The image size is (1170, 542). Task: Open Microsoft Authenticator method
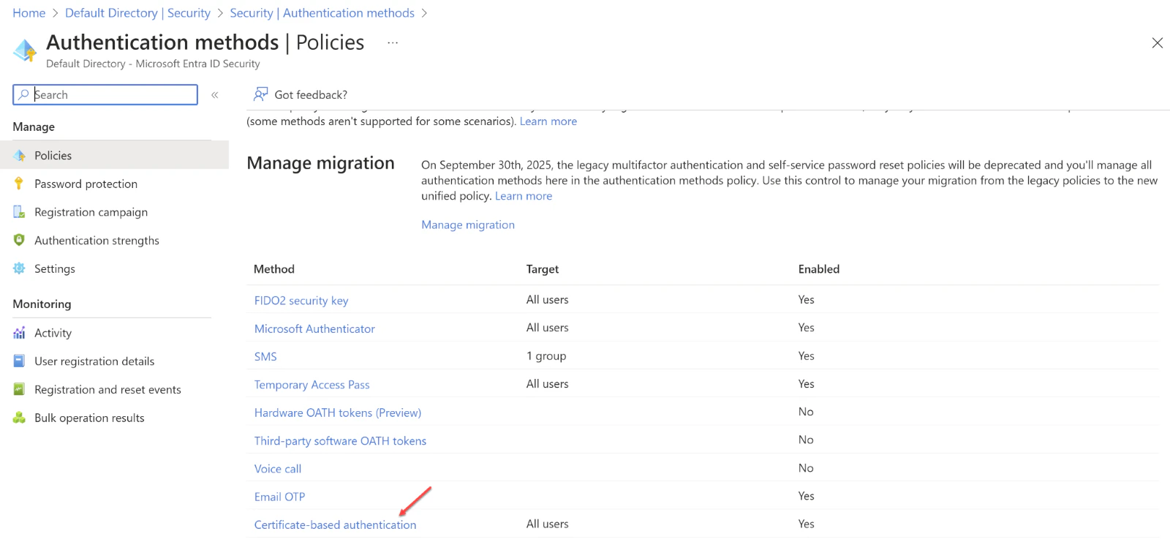click(314, 328)
